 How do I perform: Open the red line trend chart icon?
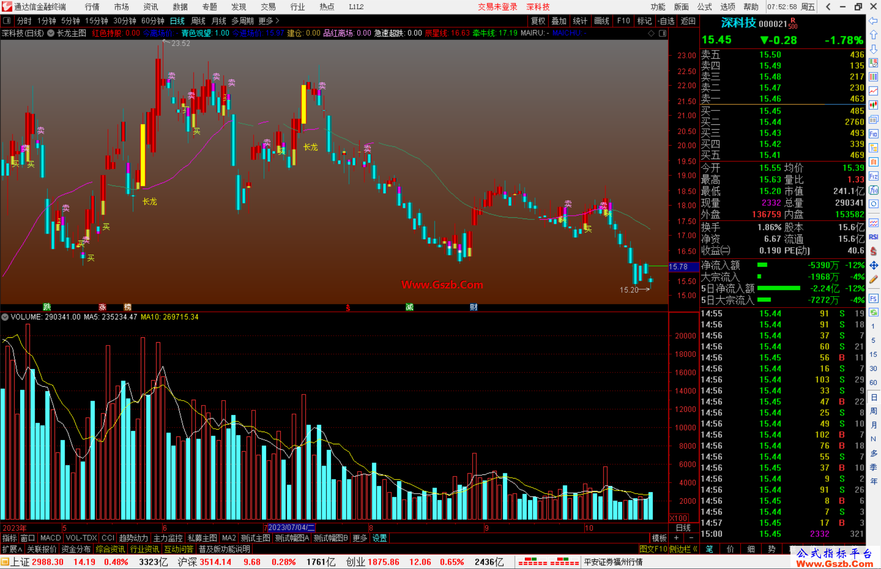(x=873, y=91)
